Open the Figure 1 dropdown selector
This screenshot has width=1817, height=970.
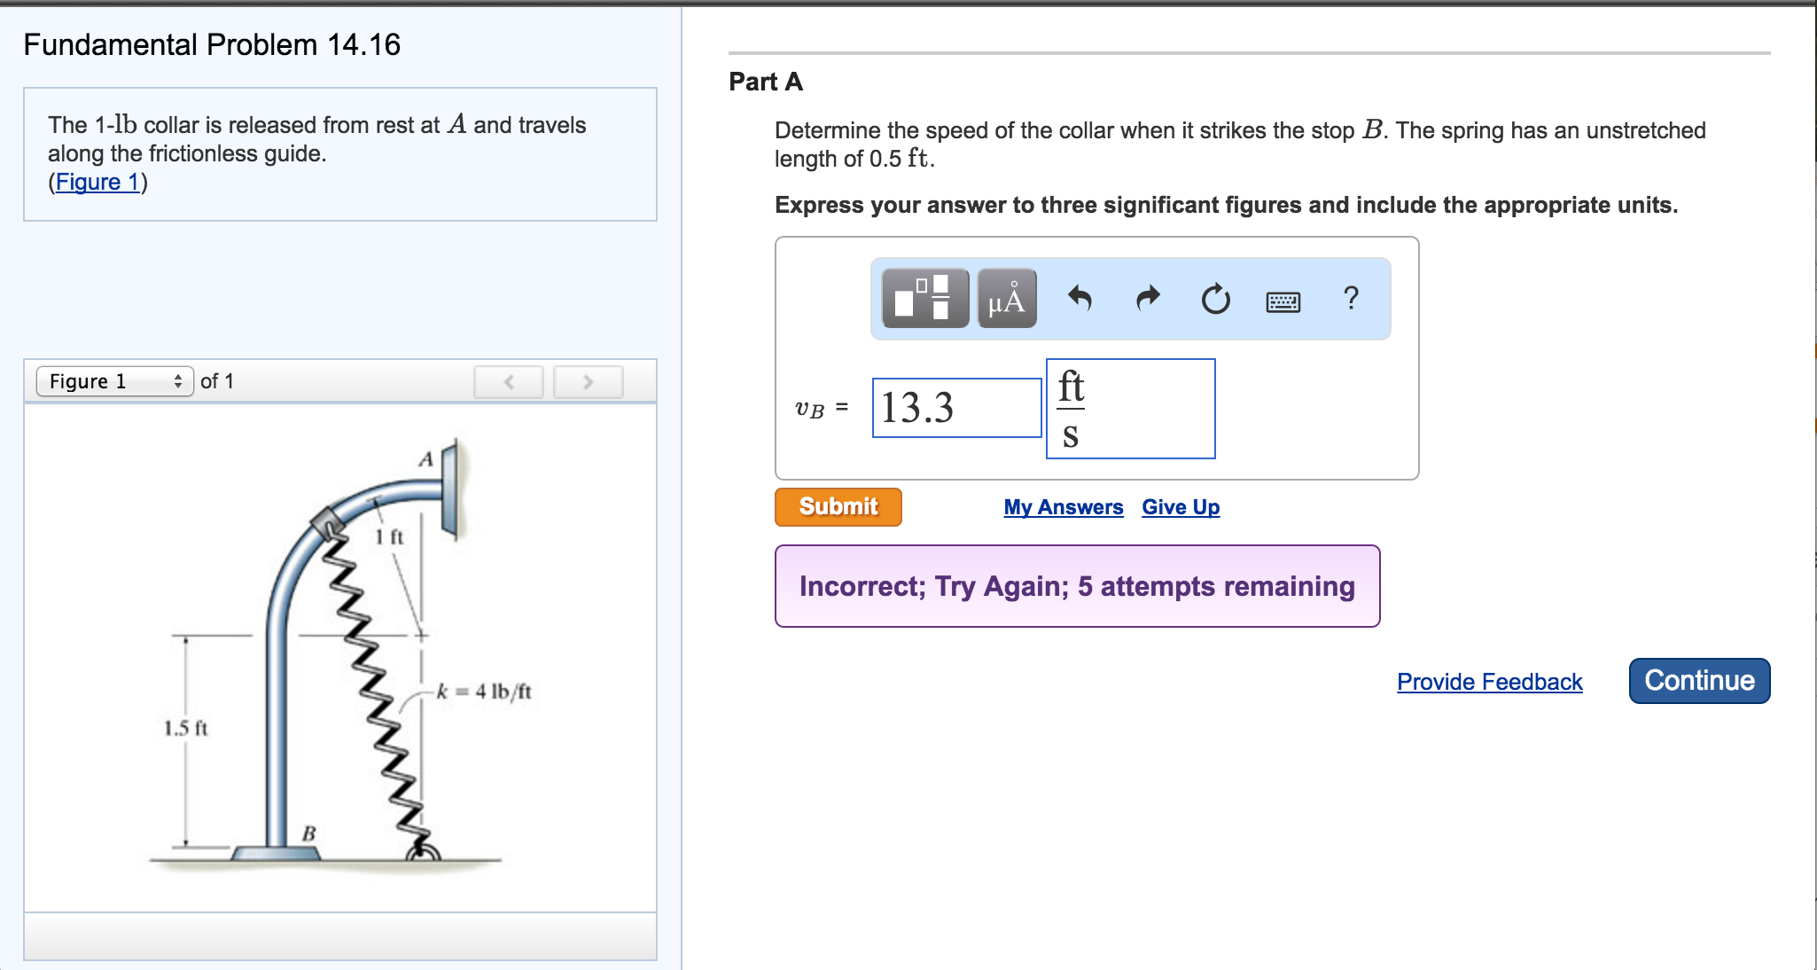click(x=114, y=381)
